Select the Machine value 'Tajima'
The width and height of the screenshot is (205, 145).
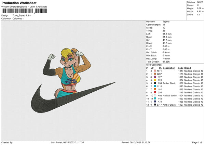click(x=166, y=22)
